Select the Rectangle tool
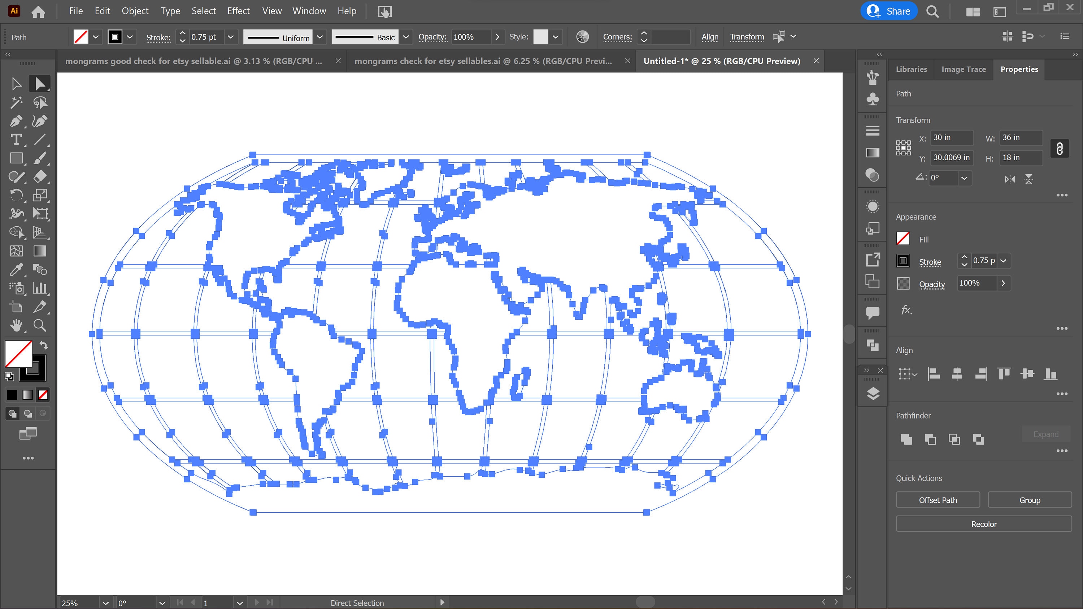This screenshot has height=609, width=1083. point(17,158)
